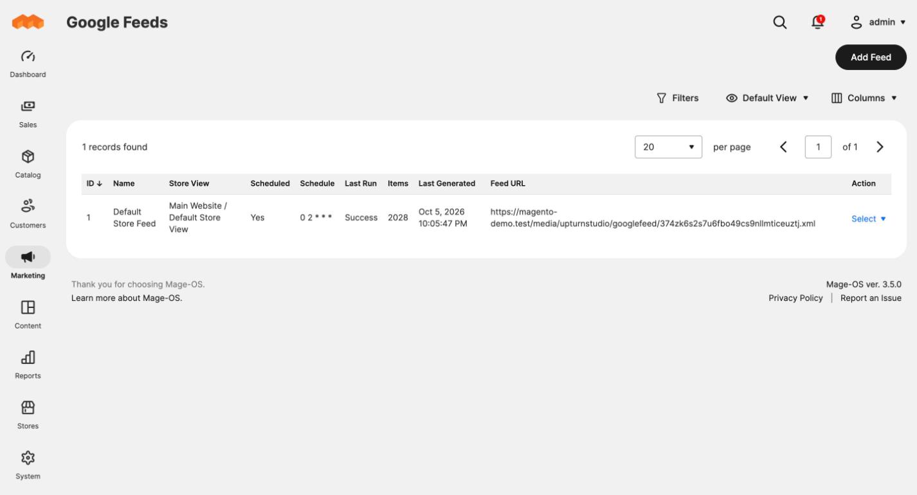The height and width of the screenshot is (495, 917).
Task: Go to previous page arrow
Action: point(783,147)
